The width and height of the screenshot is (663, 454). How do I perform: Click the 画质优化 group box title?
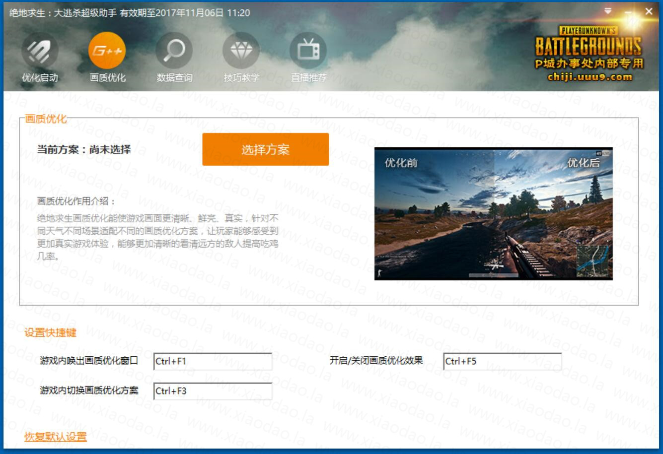click(46, 119)
